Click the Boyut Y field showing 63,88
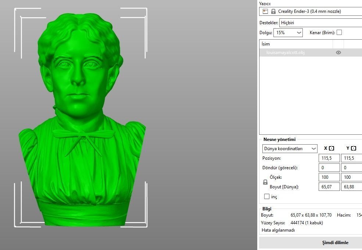 point(351,186)
